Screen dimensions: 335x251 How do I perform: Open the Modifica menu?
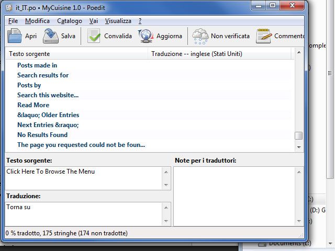coord(37,21)
